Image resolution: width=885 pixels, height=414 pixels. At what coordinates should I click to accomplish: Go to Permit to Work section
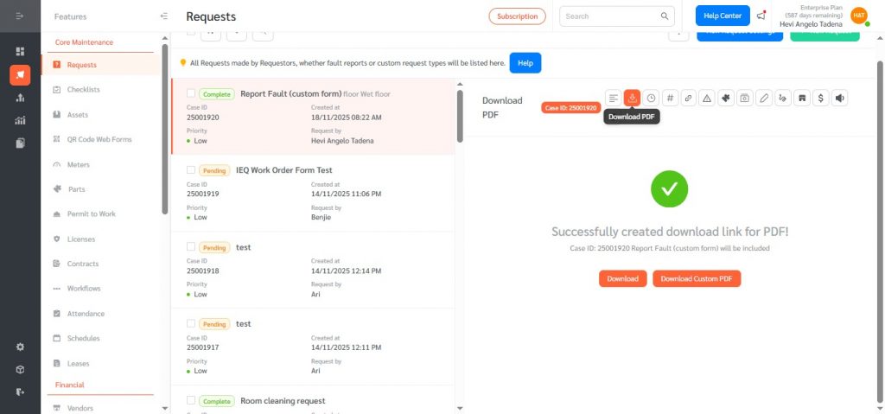[91, 213]
